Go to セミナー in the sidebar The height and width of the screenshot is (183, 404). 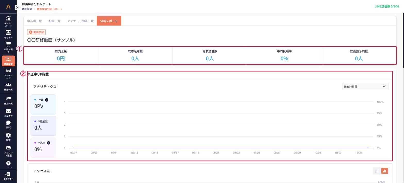point(8,34)
